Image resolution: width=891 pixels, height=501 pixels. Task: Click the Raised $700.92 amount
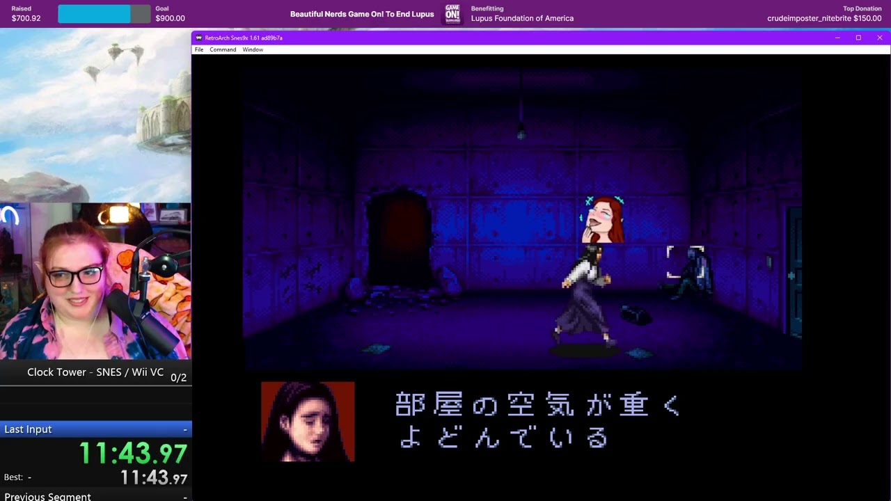click(26, 18)
